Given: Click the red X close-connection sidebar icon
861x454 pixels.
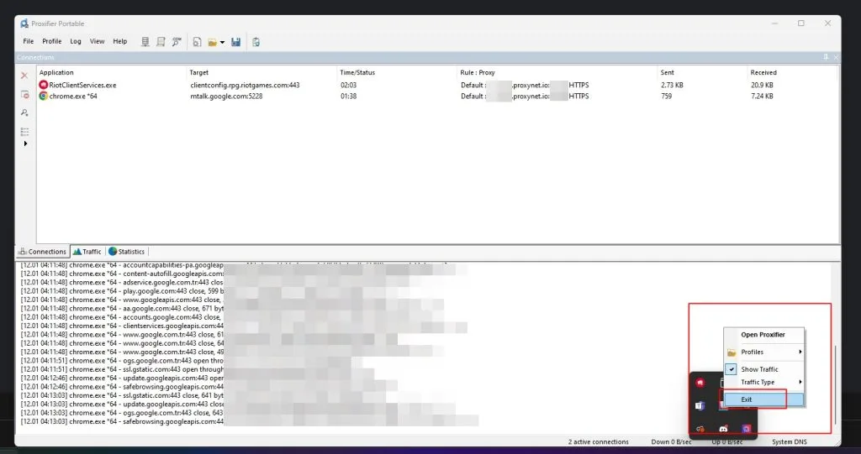Looking at the screenshot, I should tap(24, 76).
